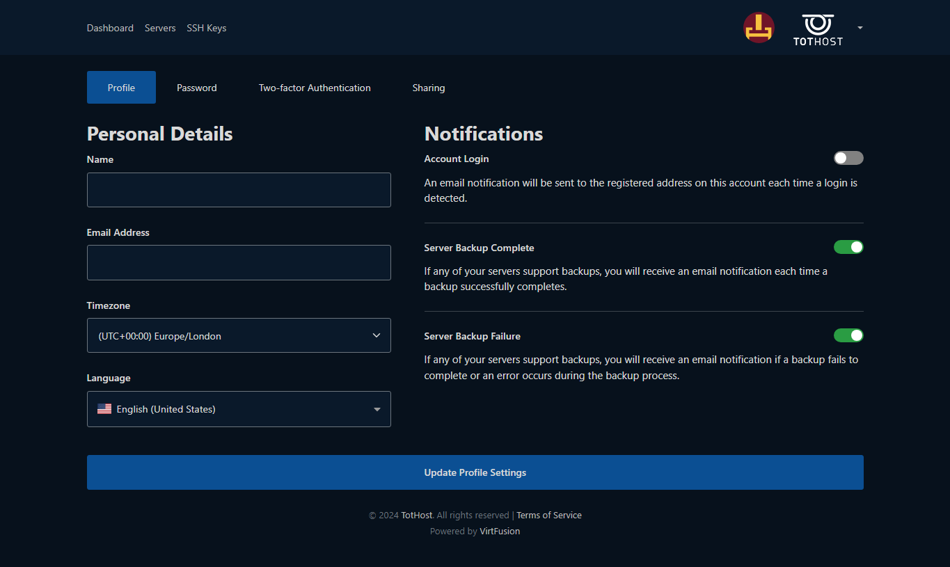This screenshot has height=567, width=950.
Task: Turn off Server Backup Failure toggle
Action: coord(848,335)
